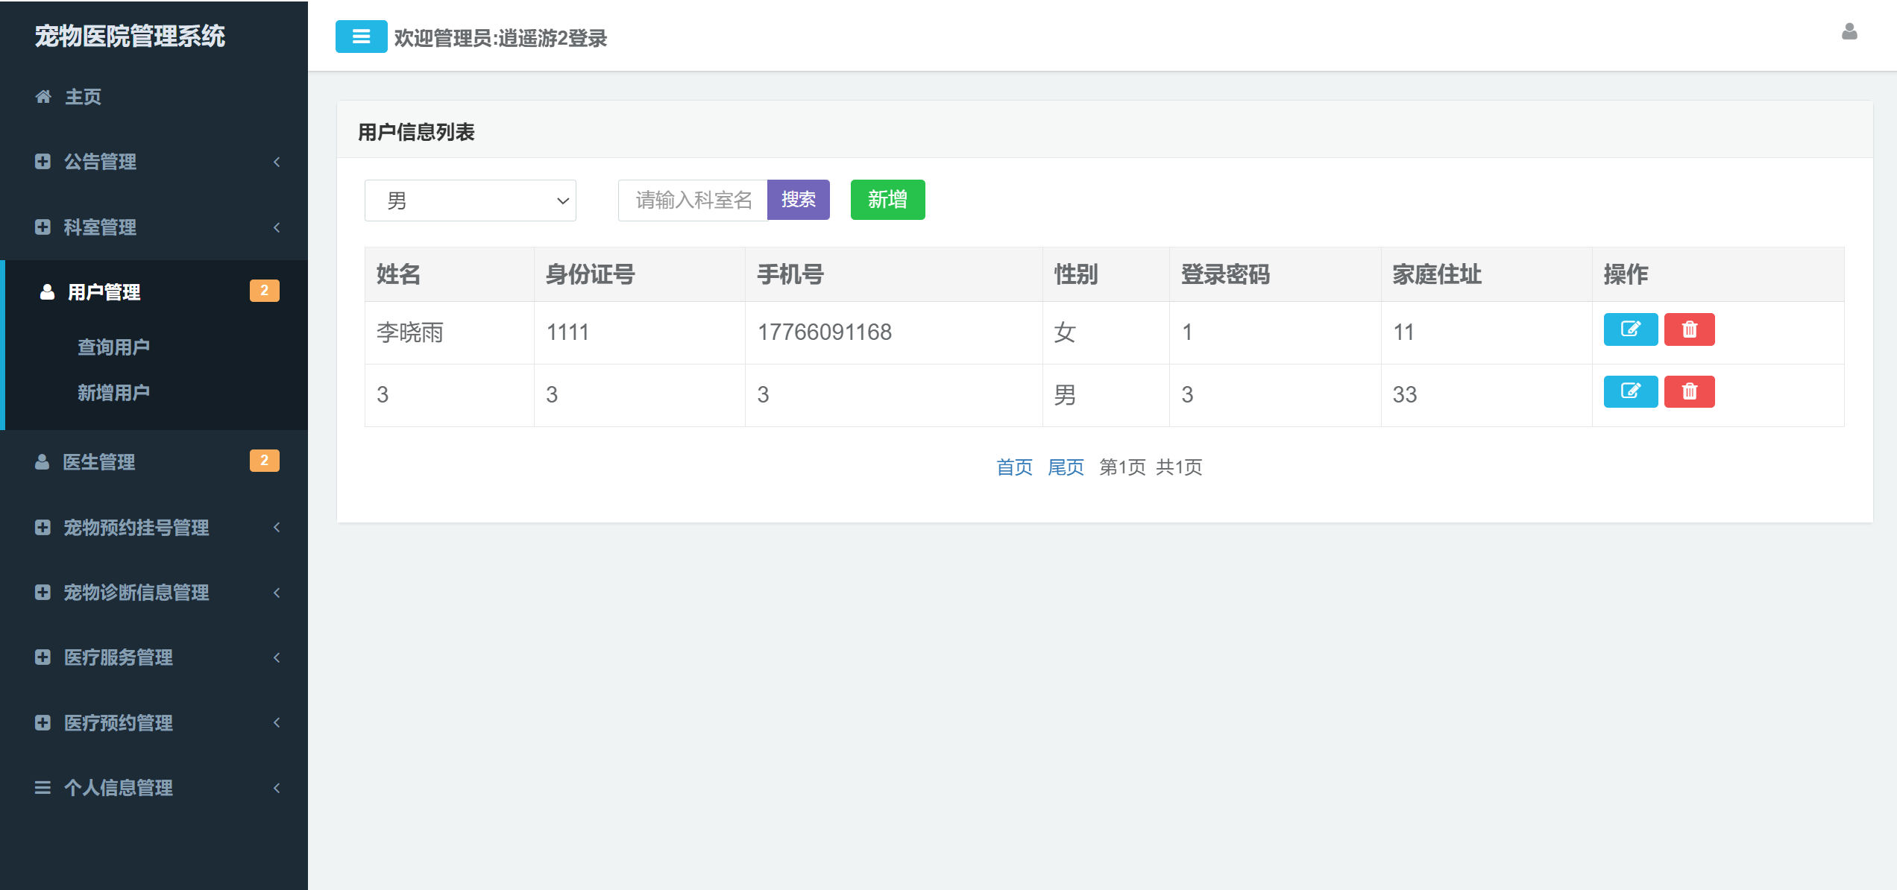Click the badge showing 2 next to 医生管理
Viewport: 1897px width, 890px height.
click(x=265, y=461)
